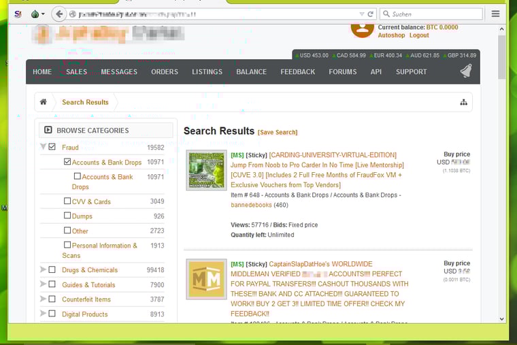Open the MESSAGES navigation item
Screen dimensions: 517x345
119,71
